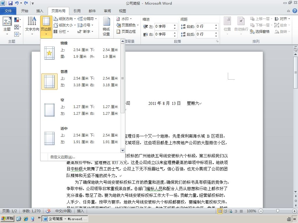
Task: Increase spacing before (段前) stepper up
Action: (216, 25)
